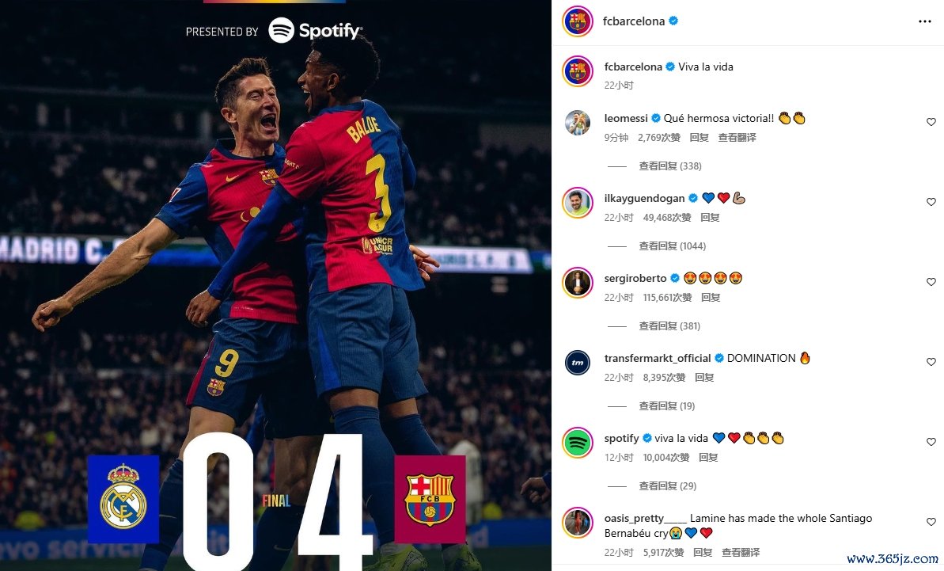This screenshot has width=944, height=571.
Task: Click the match result post image
Action: pos(275,285)
